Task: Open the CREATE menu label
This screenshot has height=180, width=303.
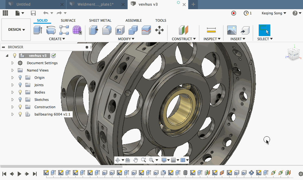Action: point(57,39)
